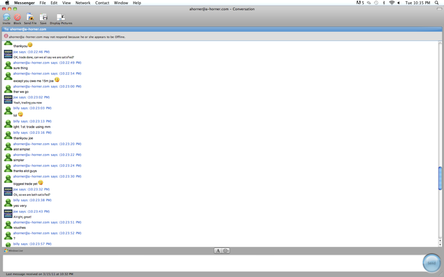The image size is (444, 277).
Task: Click ahorner's avatar at 10:23:51 PM
Action: click(x=8, y=225)
